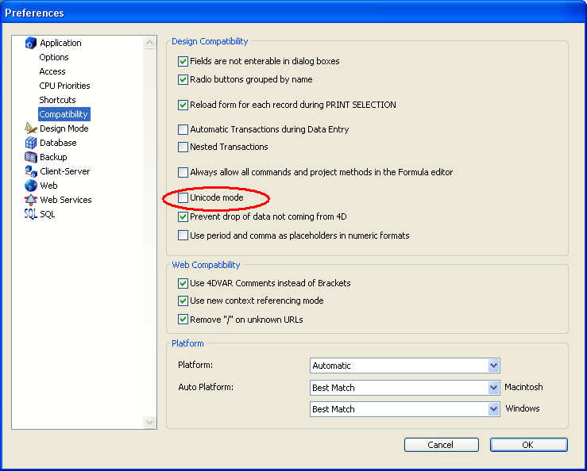Viewport: 587px width, 471px height.
Task: Expand the Macintosh Auto Platform dropdown
Action: tap(493, 388)
